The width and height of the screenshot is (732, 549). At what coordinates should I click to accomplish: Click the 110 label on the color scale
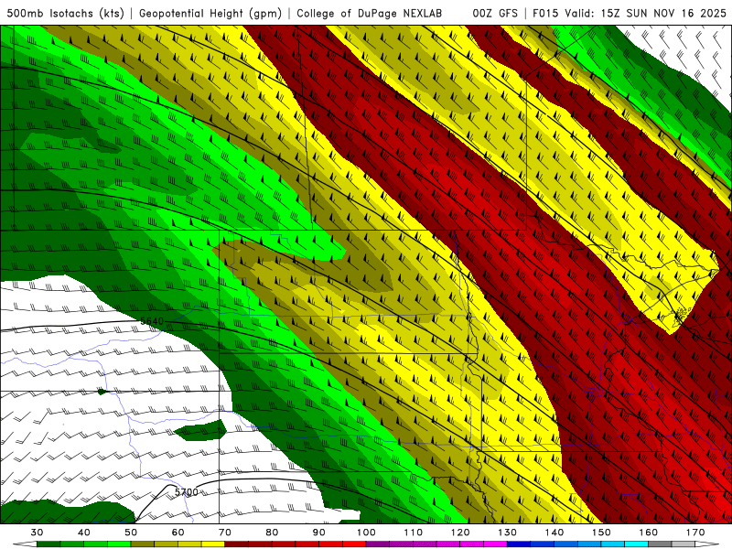(x=414, y=533)
